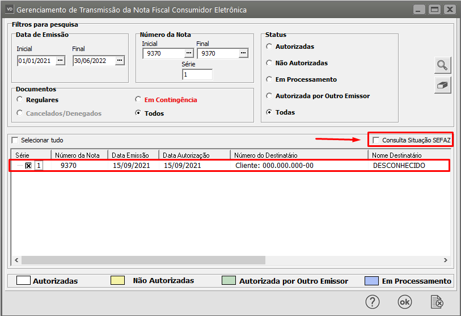The width and height of the screenshot is (461, 316).
Task: Open lookup for final Número da Nota
Action: pos(243,53)
